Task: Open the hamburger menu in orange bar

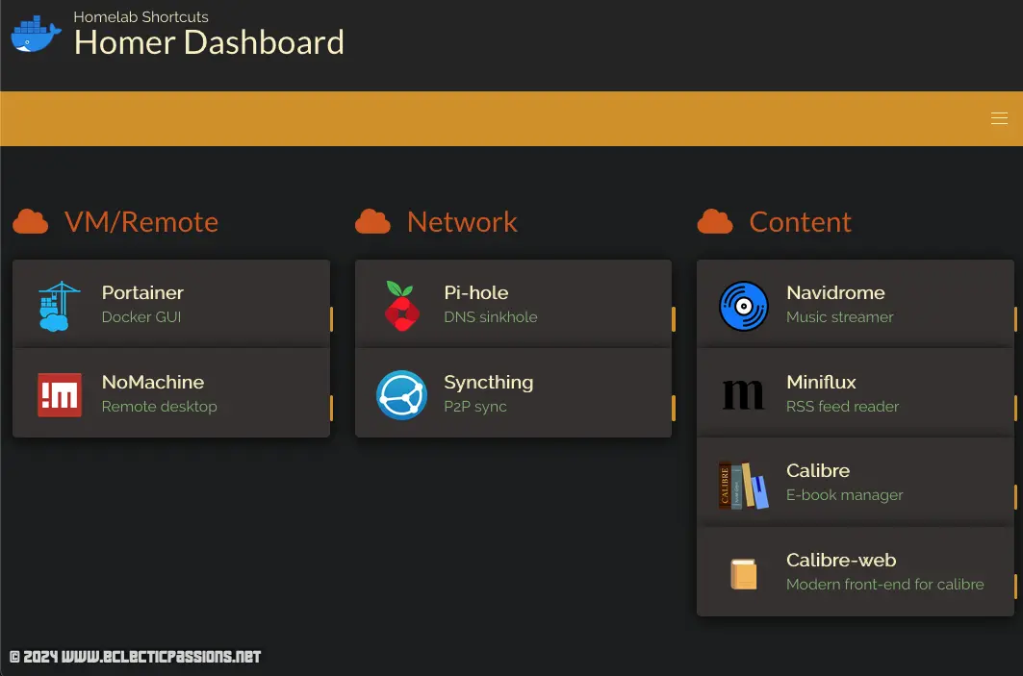Action: click(999, 118)
